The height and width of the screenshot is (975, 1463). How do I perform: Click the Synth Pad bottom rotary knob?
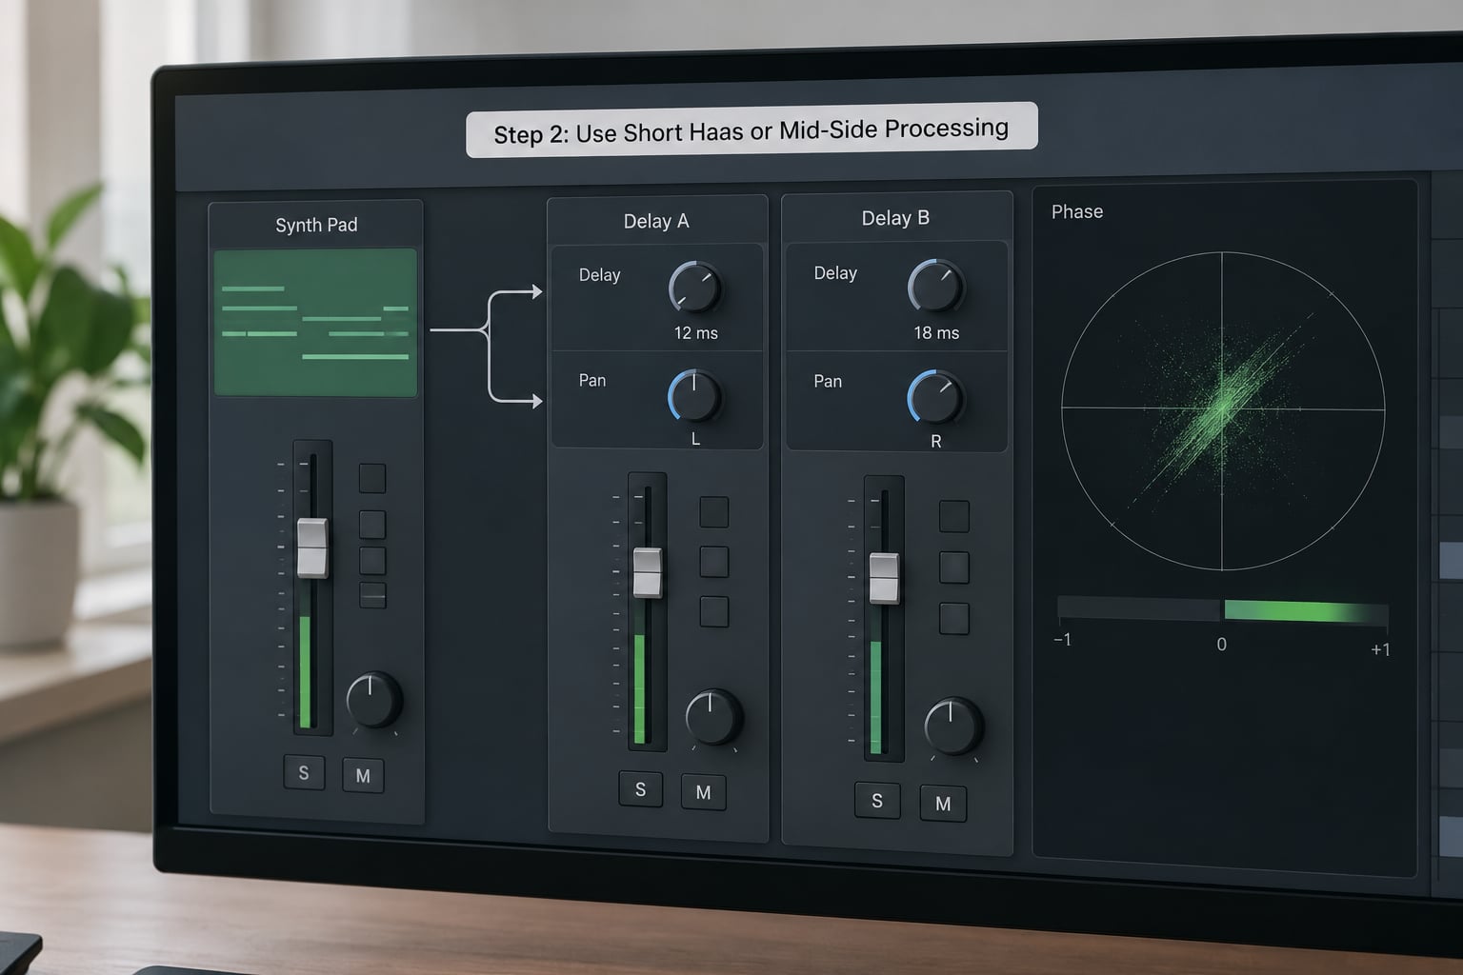point(374,700)
